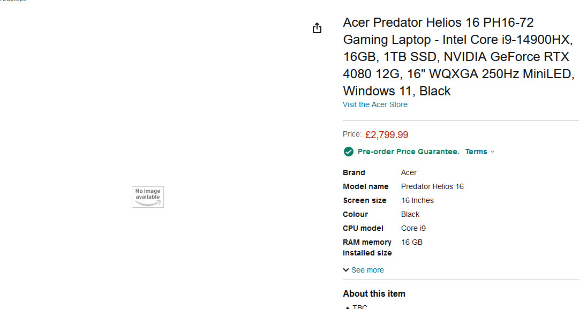This screenshot has height=309, width=587.
Task: Select the product title heading
Action: point(458,56)
